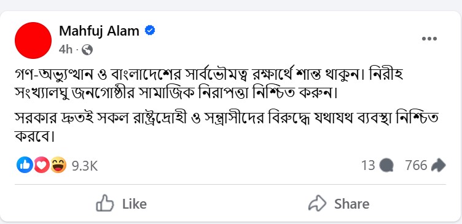Click the gray share arrow beside 766

[439, 166]
